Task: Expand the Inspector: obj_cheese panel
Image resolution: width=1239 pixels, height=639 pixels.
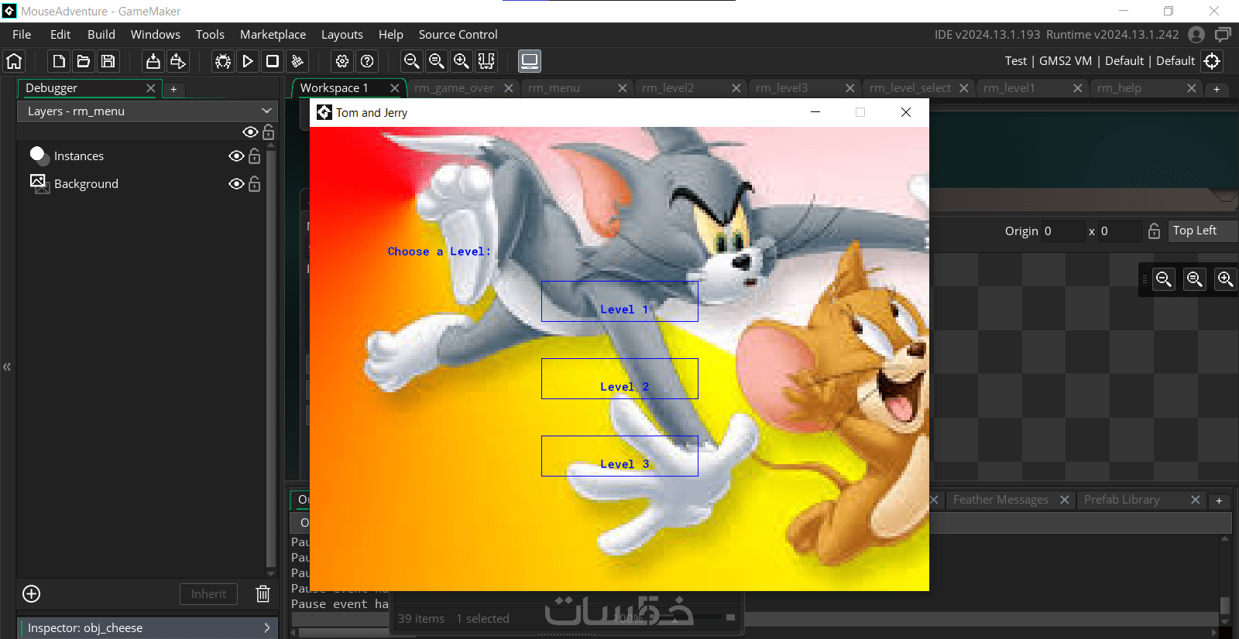Action: click(x=147, y=627)
